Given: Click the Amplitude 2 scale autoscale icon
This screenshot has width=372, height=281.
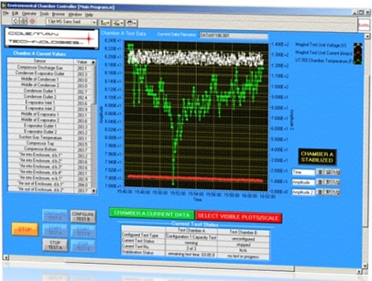Looking at the screenshot, I should point(328,192).
